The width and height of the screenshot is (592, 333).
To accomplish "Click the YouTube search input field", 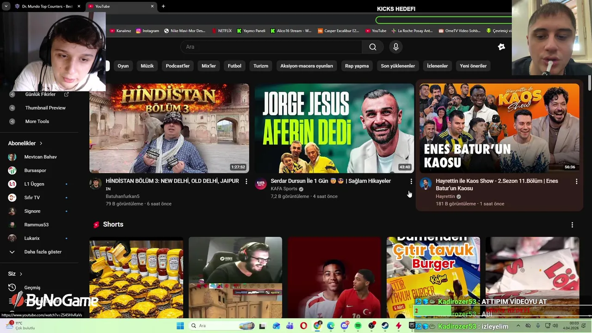I will (x=271, y=47).
